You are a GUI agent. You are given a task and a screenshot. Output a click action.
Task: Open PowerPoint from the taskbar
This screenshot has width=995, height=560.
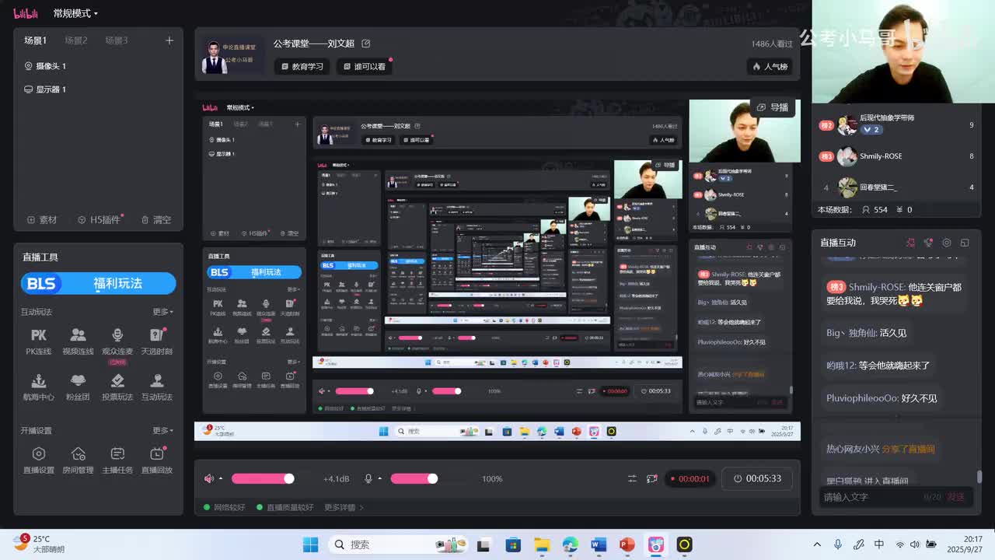[x=627, y=544]
